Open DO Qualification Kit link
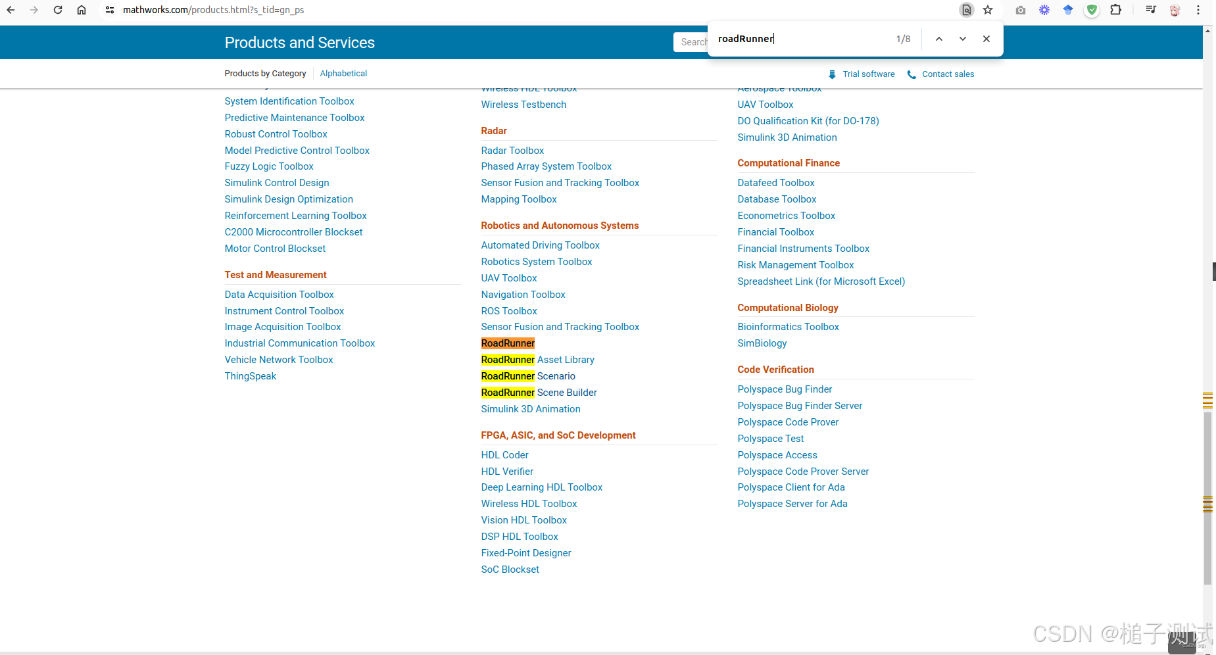Viewport: 1216px width, 655px height. 808,121
